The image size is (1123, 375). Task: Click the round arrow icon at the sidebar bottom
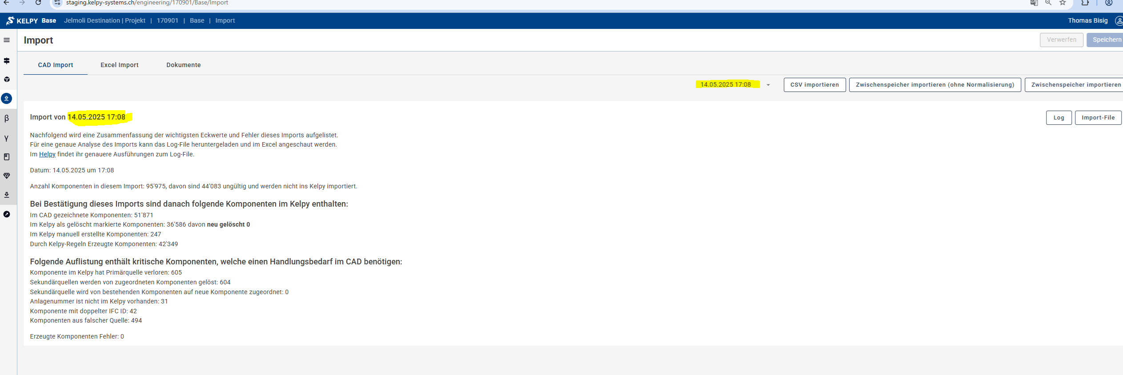(x=7, y=214)
